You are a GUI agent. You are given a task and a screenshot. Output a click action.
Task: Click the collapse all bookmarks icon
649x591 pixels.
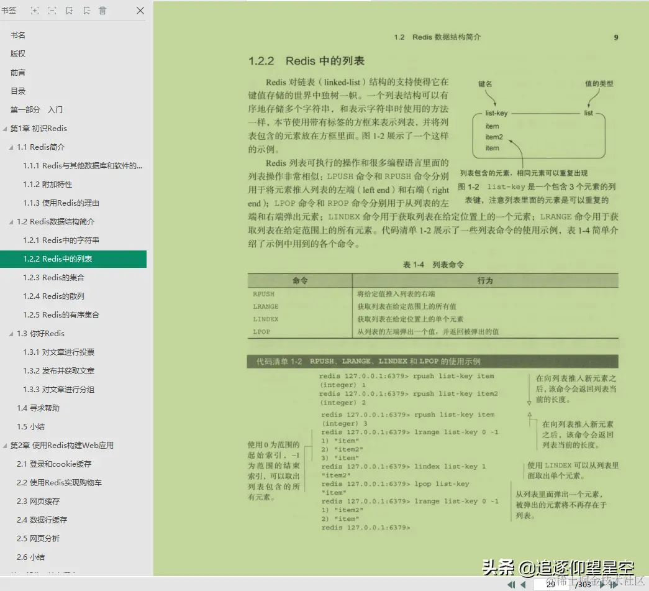tap(52, 11)
